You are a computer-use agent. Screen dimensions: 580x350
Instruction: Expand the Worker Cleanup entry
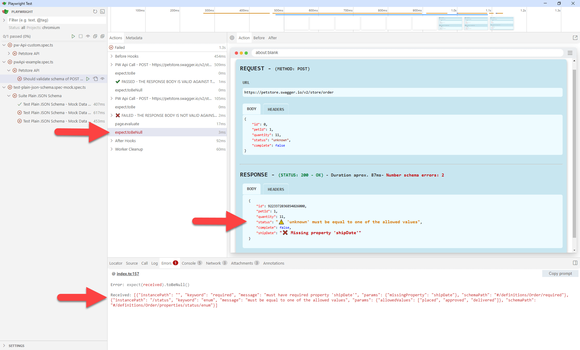[111, 149]
